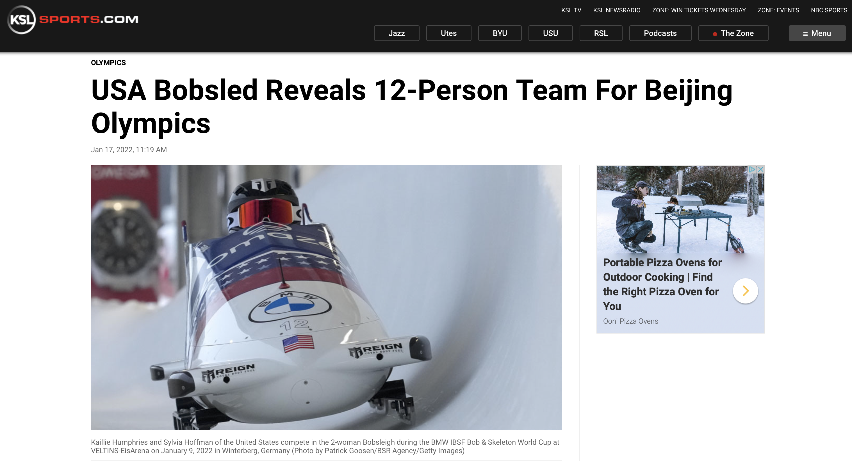Select the BYU nav button
The image size is (852, 461).
tap(500, 33)
